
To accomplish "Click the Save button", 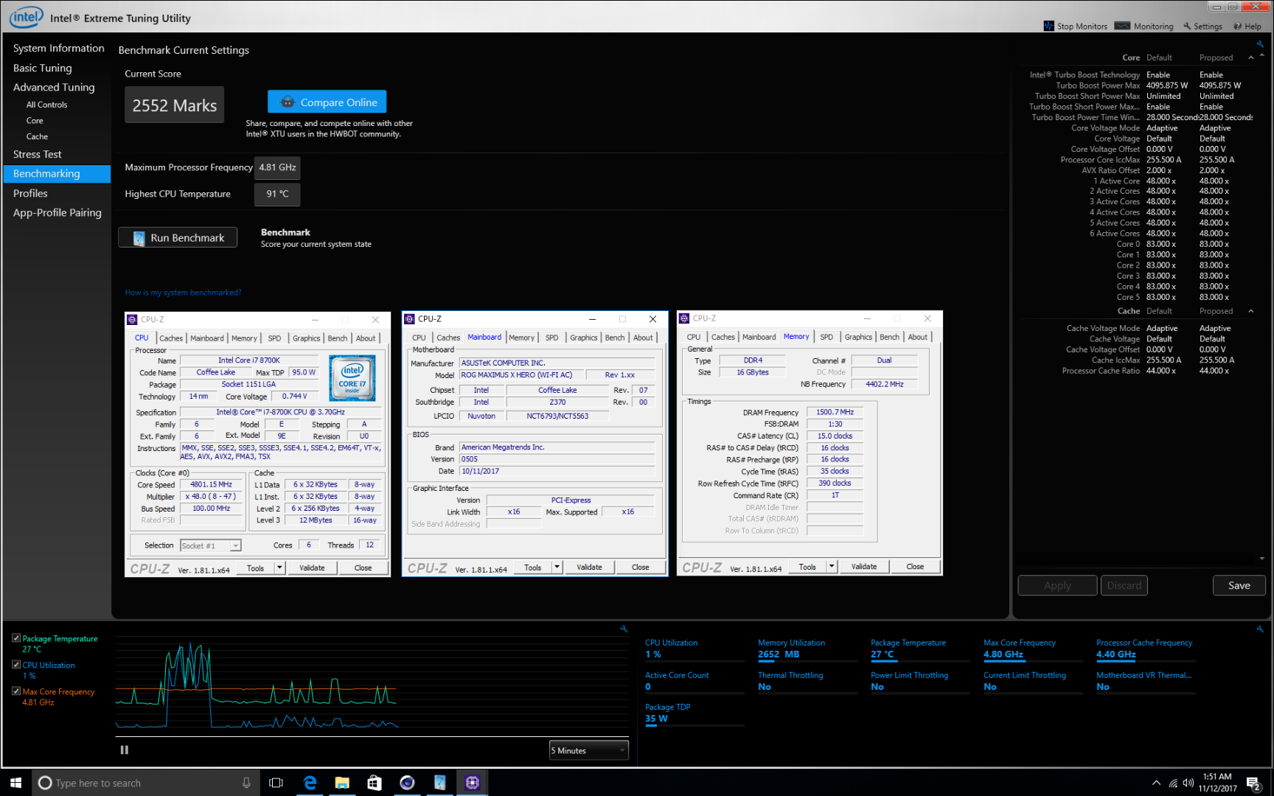I will pyautogui.click(x=1239, y=585).
